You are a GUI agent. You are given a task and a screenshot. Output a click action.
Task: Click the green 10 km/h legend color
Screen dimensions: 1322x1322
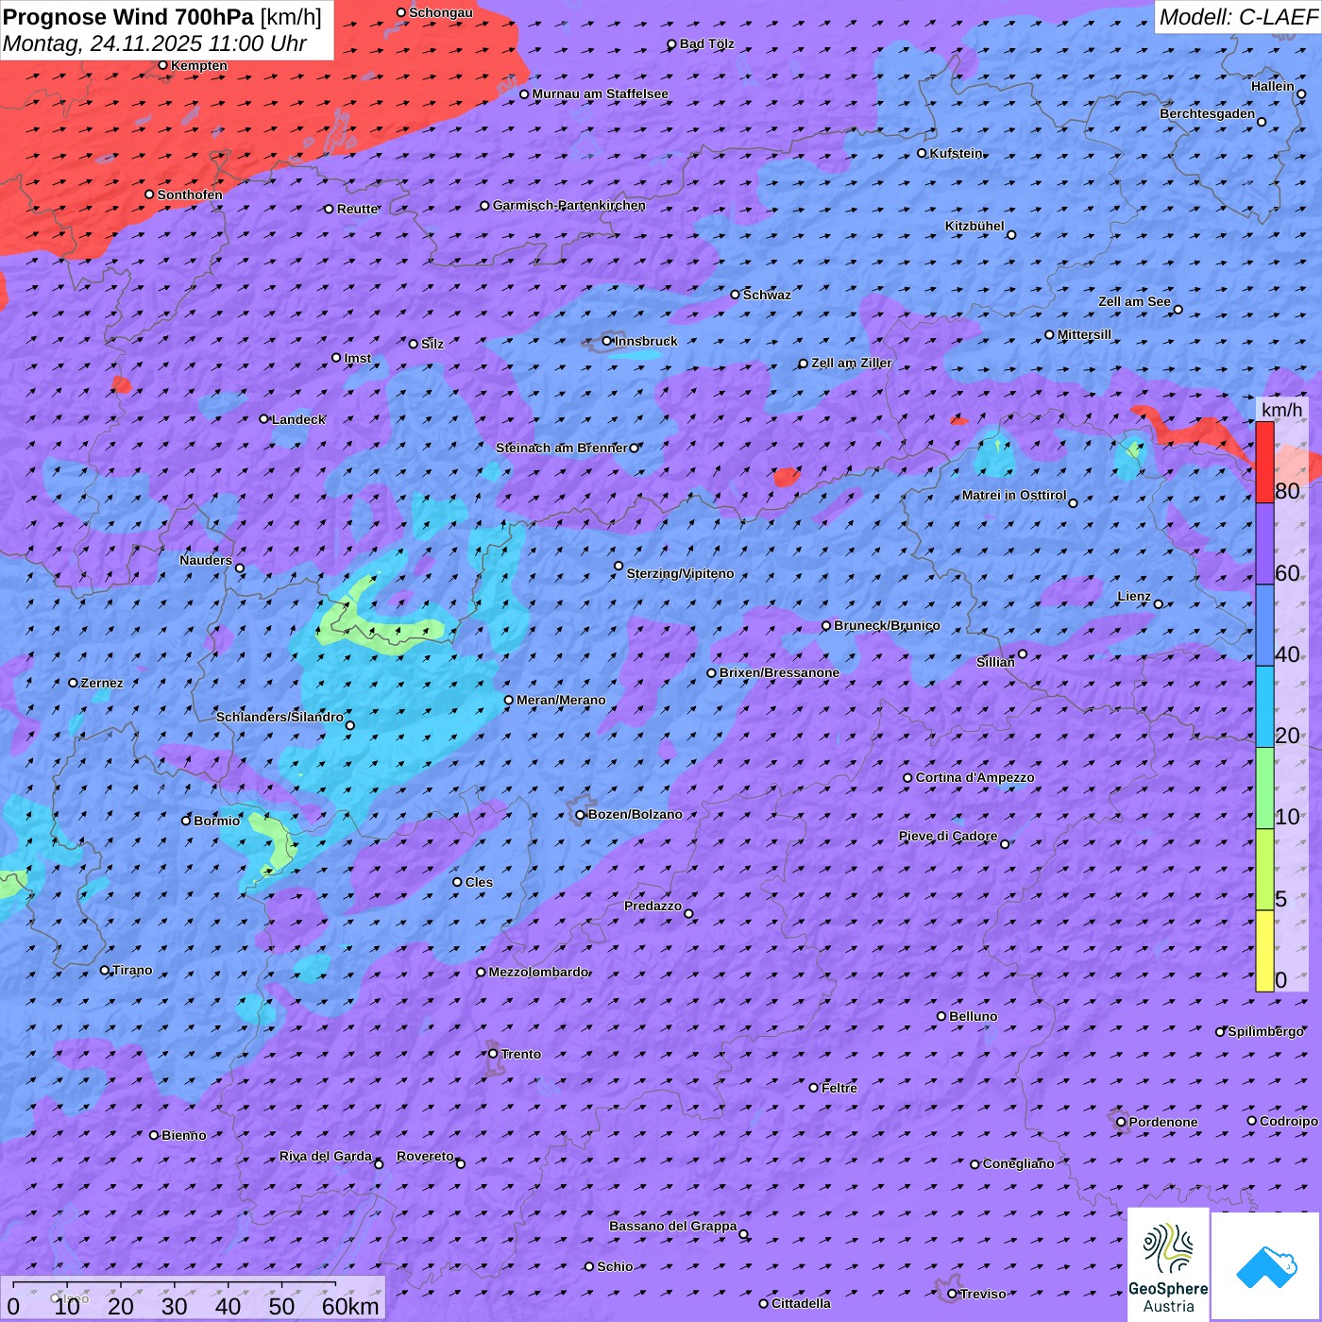pyautogui.click(x=1264, y=788)
